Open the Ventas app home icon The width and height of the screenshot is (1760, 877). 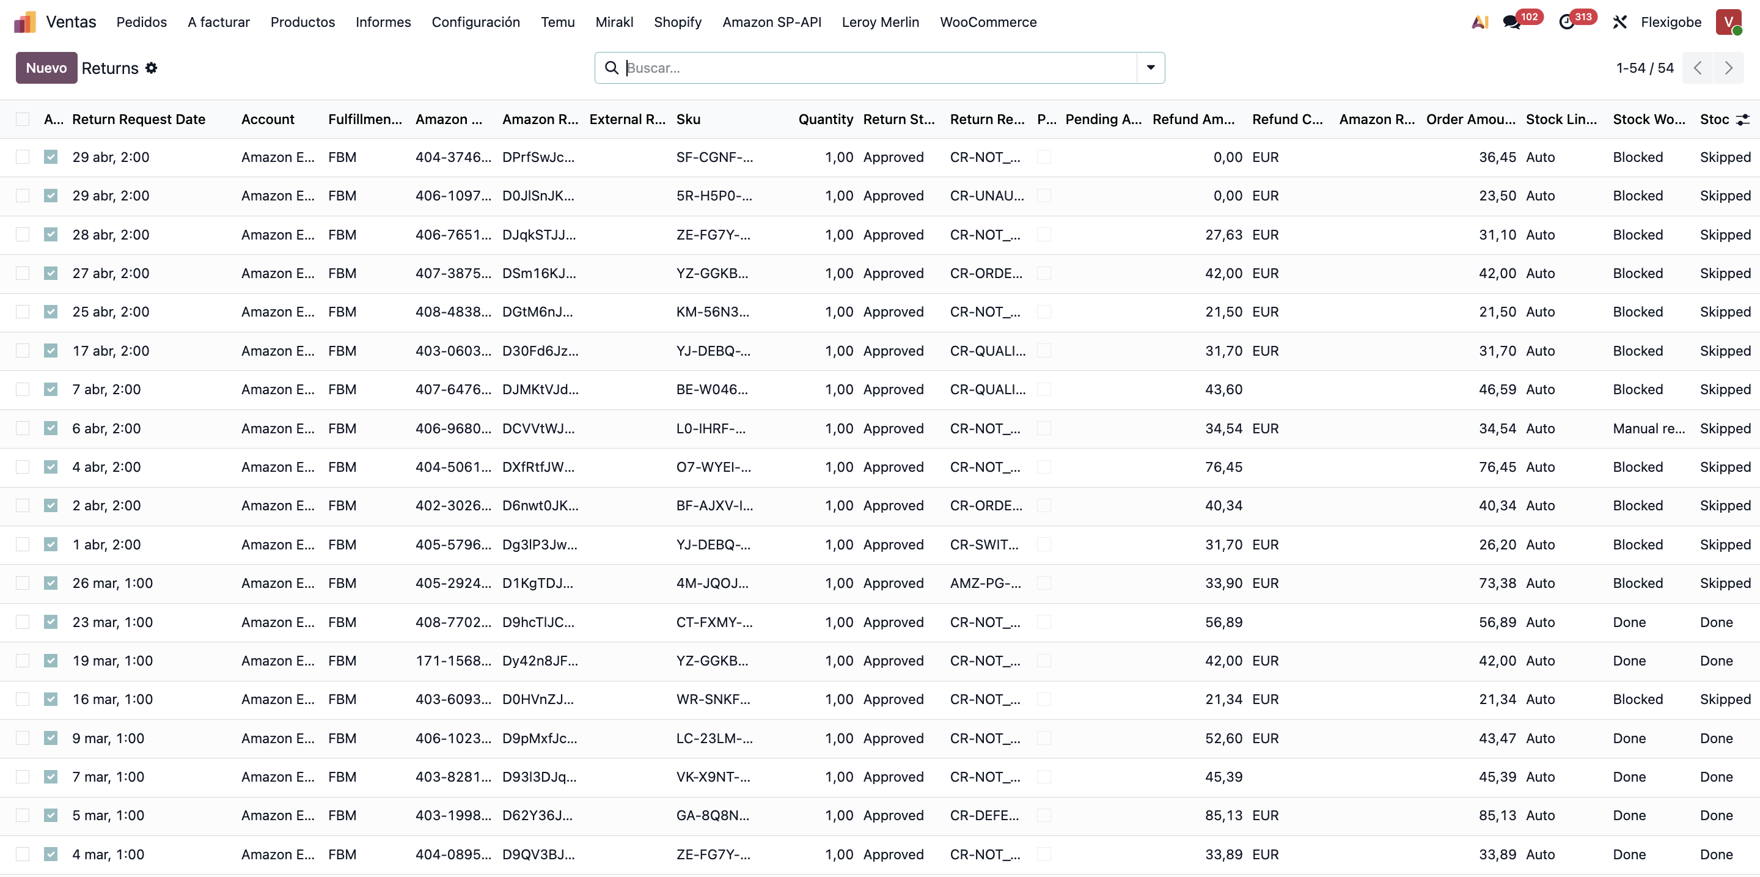(x=24, y=22)
